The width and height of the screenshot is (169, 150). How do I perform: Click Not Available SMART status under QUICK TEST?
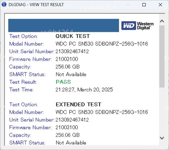71,74
